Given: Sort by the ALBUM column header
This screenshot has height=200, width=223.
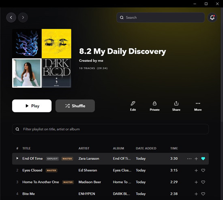Looking at the screenshot, I should pos(118,148).
